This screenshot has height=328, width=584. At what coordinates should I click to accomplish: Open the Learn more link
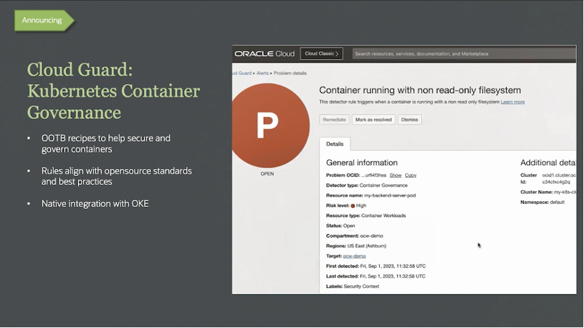click(512, 102)
